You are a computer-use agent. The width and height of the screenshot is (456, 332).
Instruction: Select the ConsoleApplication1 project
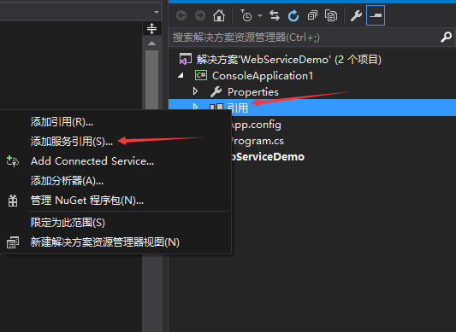[263, 76]
